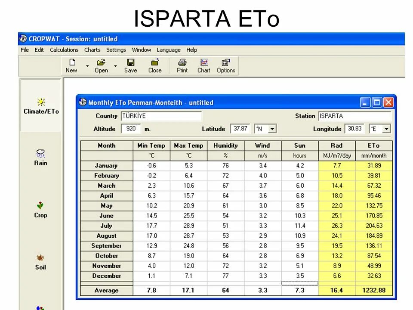Click the ETo column header
The width and height of the screenshot is (413, 310).
[374, 146]
